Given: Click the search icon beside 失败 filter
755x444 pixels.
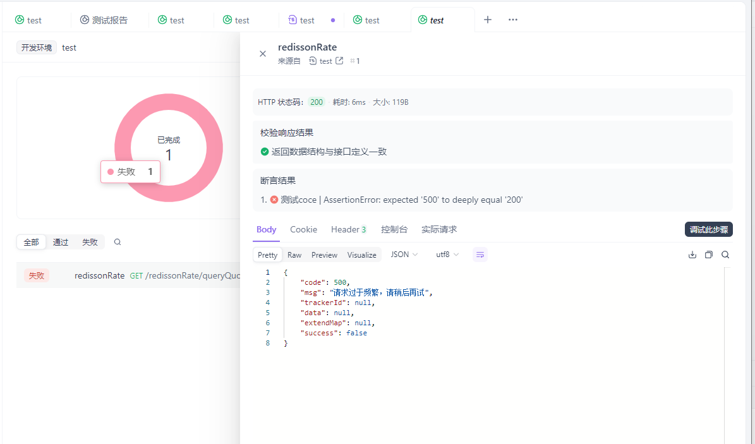Looking at the screenshot, I should [118, 242].
